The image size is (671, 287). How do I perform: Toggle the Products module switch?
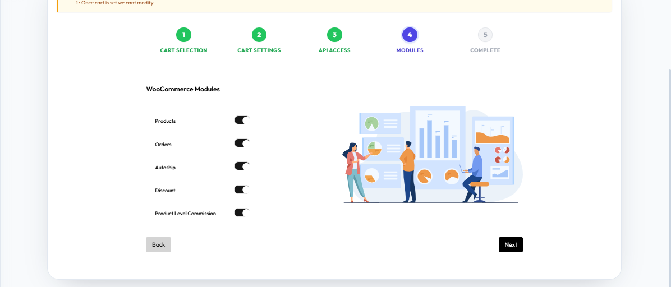pyautogui.click(x=242, y=120)
